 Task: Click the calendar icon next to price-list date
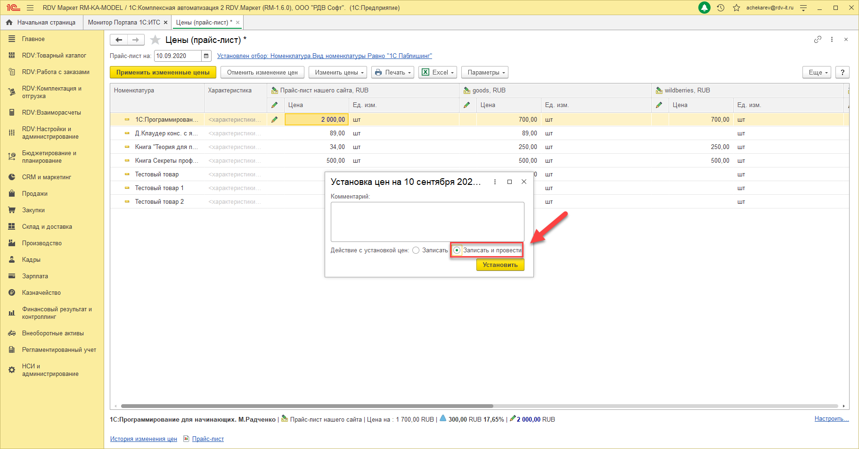pos(206,56)
